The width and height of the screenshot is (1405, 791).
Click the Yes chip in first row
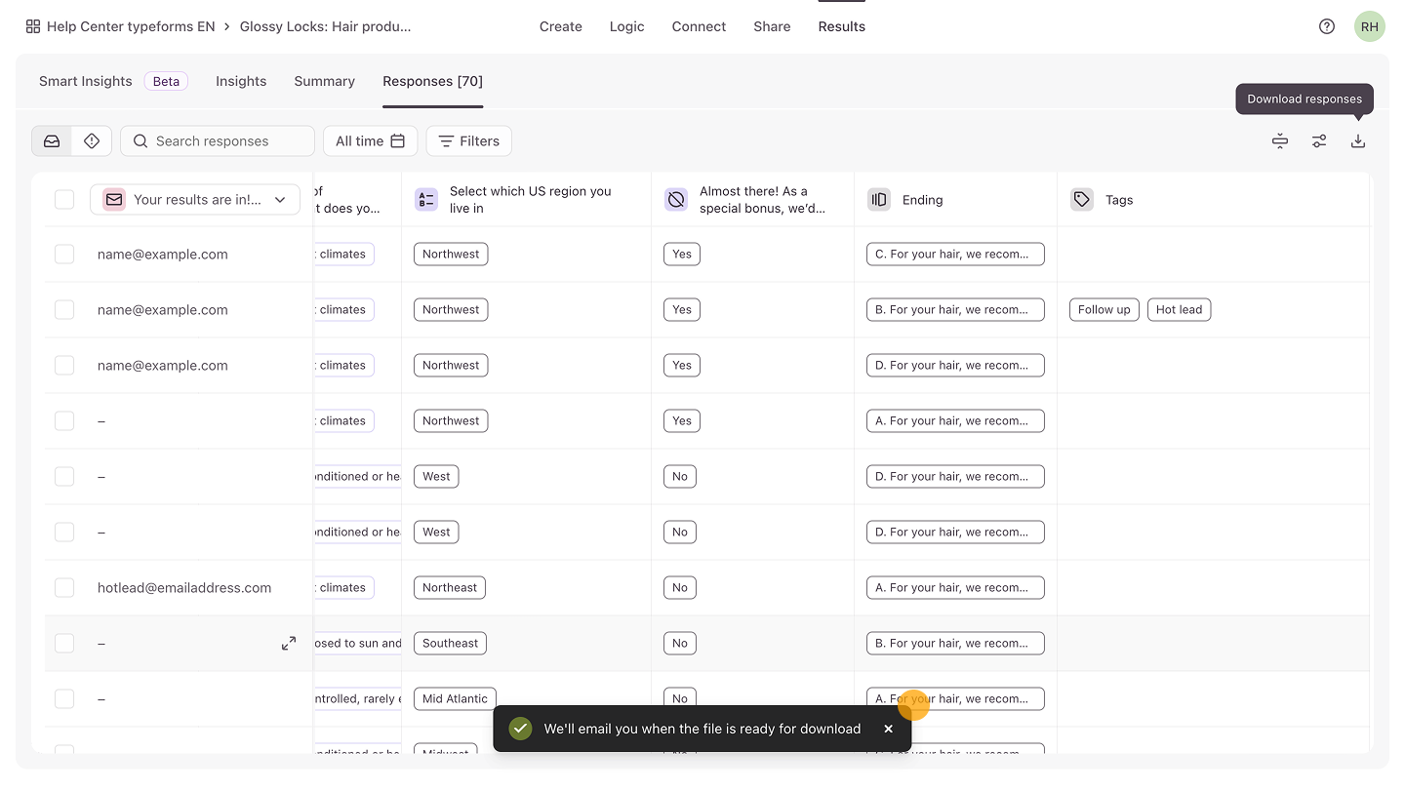pos(682,255)
